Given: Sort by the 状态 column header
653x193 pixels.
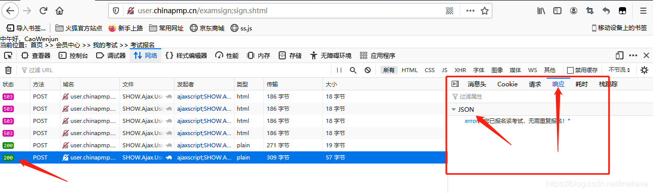Looking at the screenshot, I should coord(15,84).
